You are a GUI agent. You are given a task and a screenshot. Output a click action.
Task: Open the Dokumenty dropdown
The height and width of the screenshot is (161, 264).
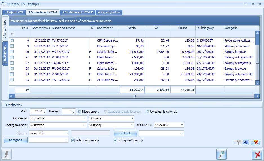pos(182,125)
